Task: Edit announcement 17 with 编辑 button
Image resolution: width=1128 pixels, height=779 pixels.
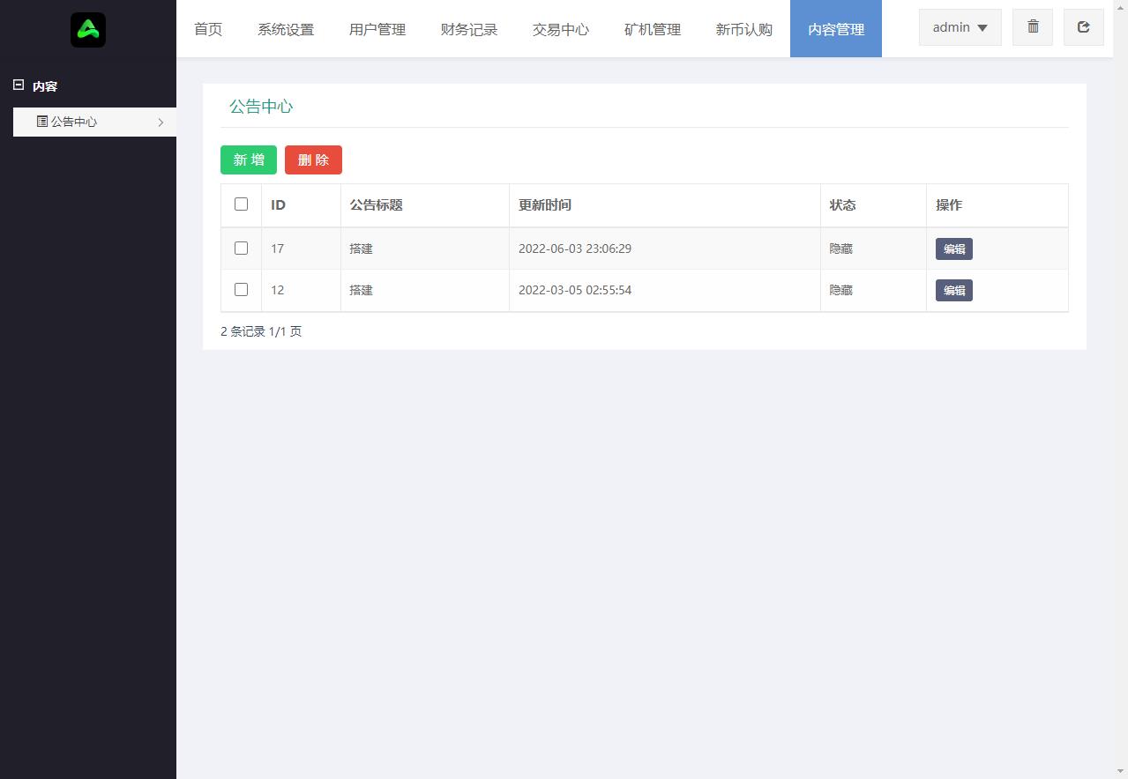Action: [x=954, y=249]
